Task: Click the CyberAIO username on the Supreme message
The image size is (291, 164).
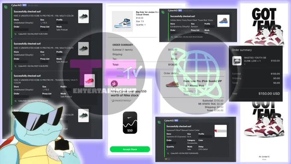Action: coord(169,121)
